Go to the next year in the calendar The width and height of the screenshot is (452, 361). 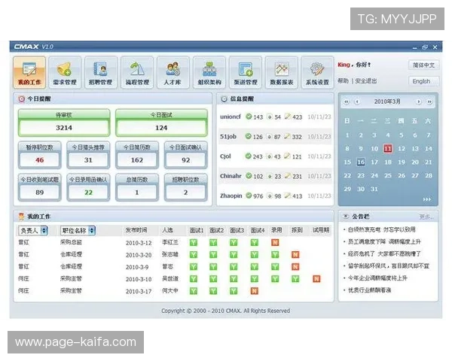[429, 102]
